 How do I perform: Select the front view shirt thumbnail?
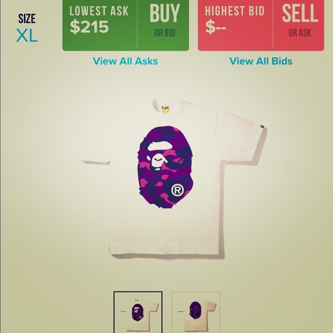138,312
